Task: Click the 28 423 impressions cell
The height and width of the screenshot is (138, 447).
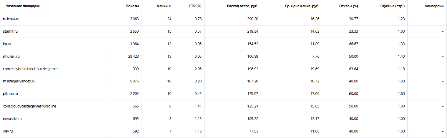Action: coord(132,56)
